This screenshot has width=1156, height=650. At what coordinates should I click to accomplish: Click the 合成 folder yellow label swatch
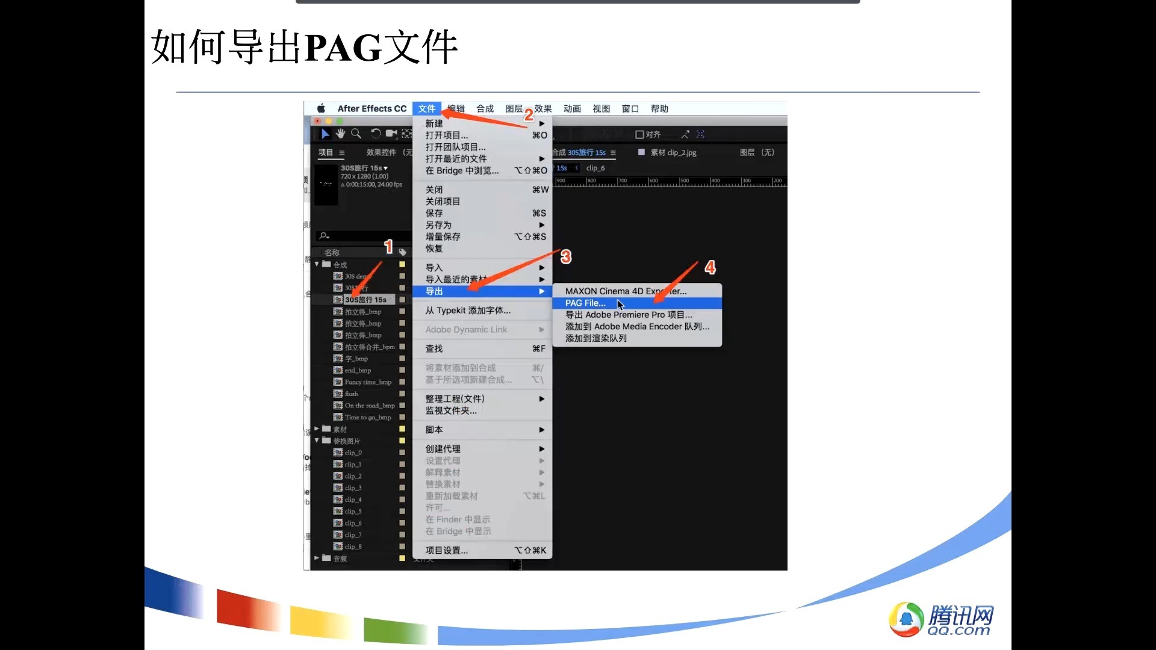pyautogui.click(x=402, y=264)
